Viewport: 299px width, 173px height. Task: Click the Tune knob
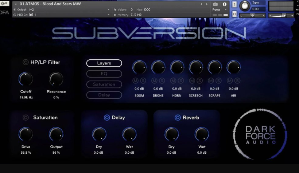pos(245,6)
